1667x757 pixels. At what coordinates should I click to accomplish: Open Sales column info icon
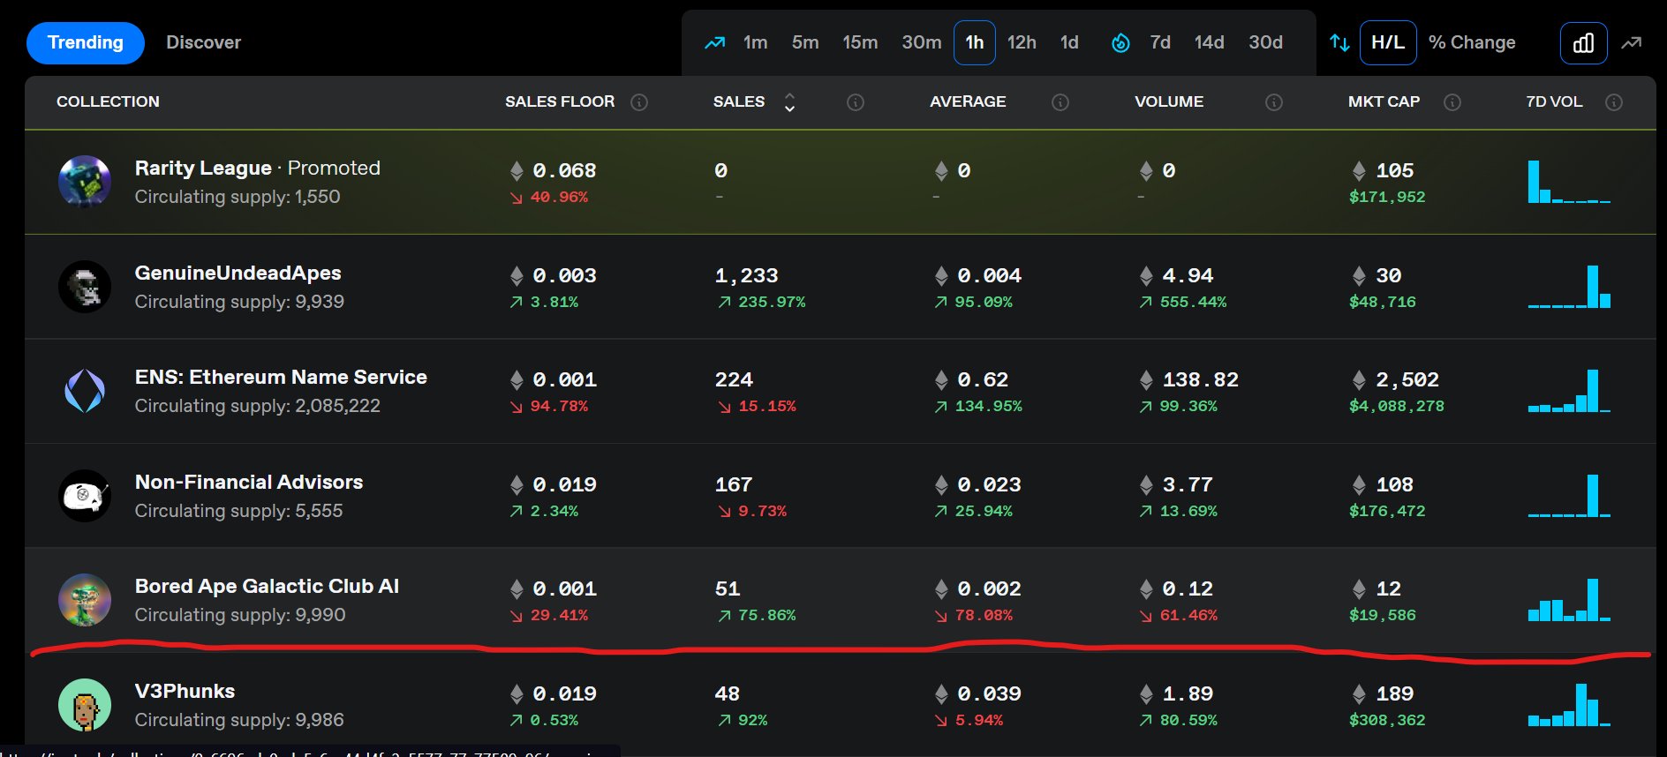click(x=855, y=102)
